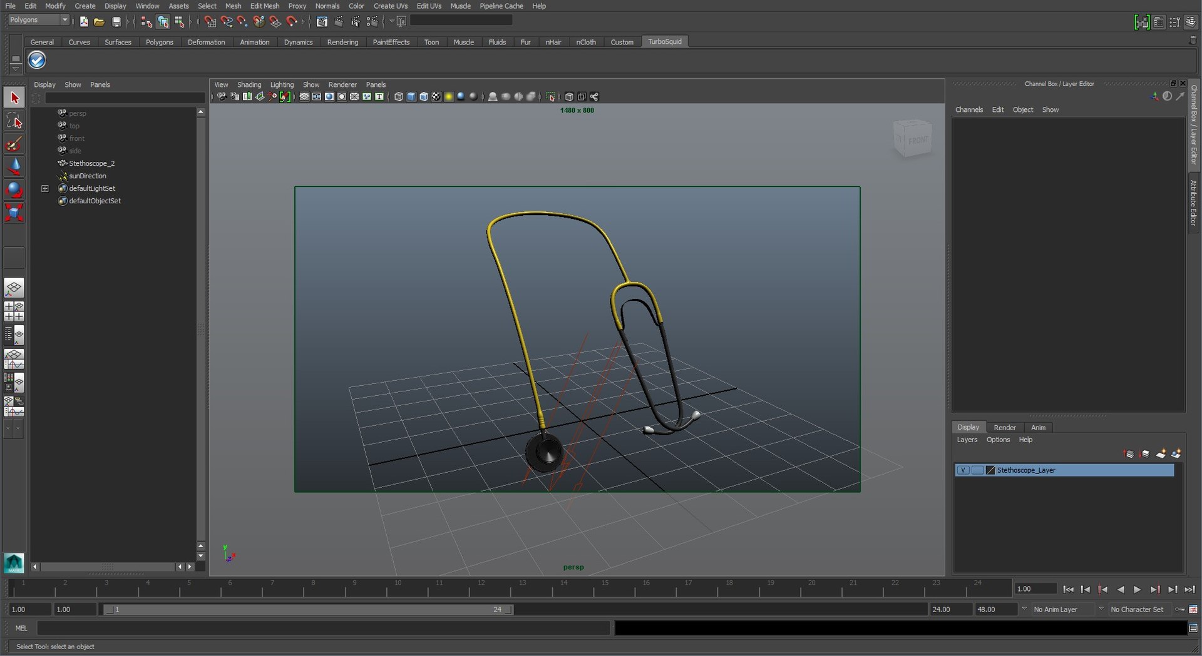Open the input line operations dropdown arrow
1202x656 pixels.
[x=392, y=21]
